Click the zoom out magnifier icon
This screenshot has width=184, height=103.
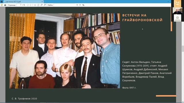tap(41, 5)
